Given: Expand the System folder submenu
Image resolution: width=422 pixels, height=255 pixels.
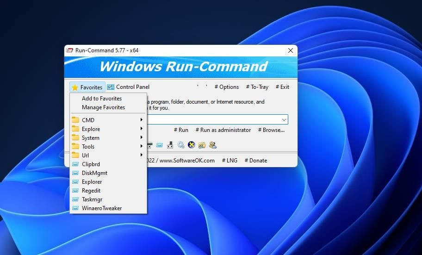Looking at the screenshot, I should pyautogui.click(x=108, y=138).
